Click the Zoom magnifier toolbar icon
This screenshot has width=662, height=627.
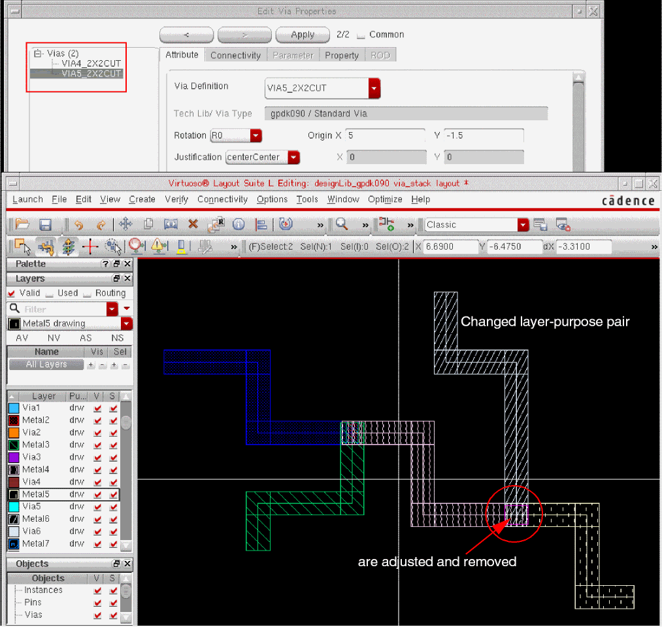pos(342,224)
